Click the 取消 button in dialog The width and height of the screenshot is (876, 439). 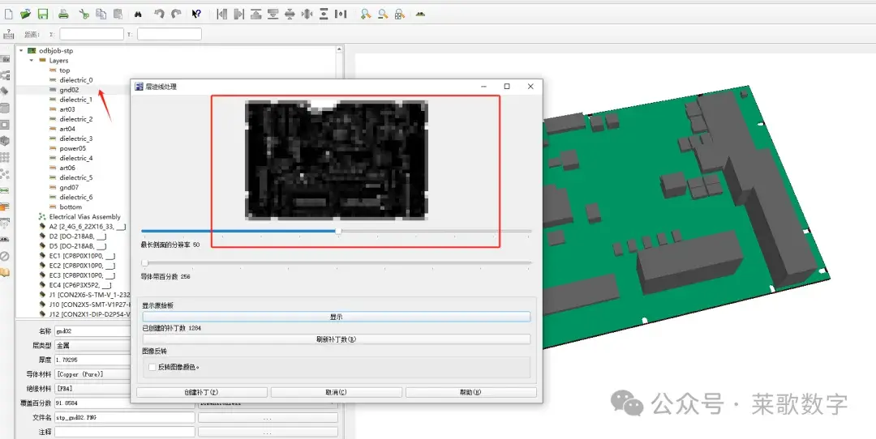(x=337, y=392)
